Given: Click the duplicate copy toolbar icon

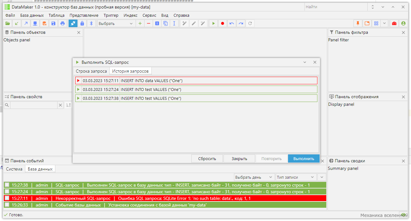Looking at the screenshot, I should click(166, 23).
